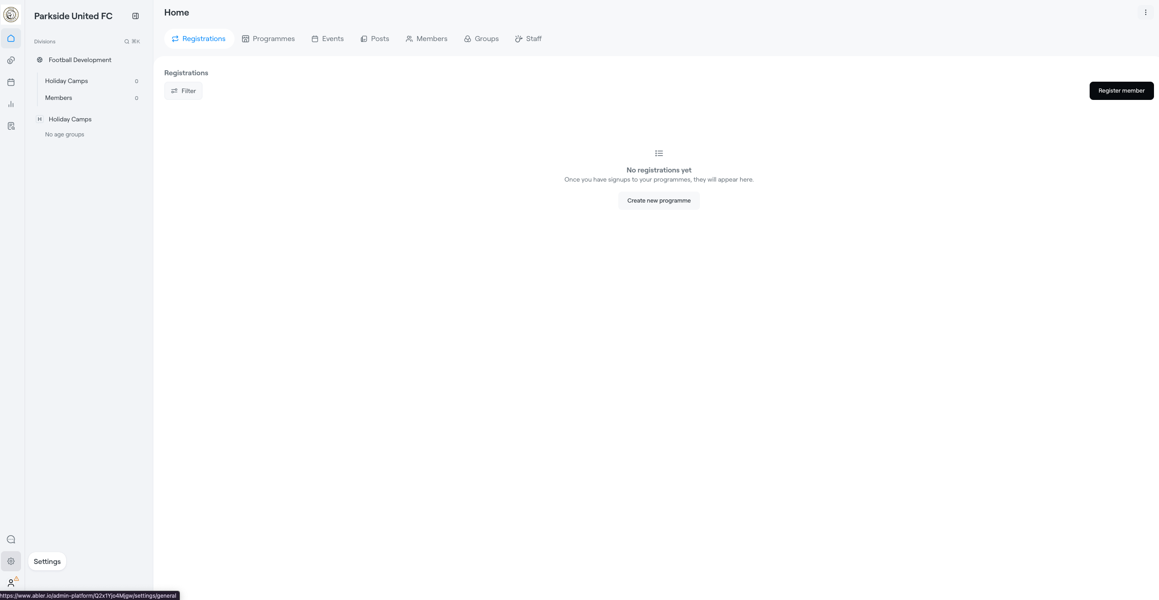Open the support chat icon
The image size is (1159, 600).
(11, 539)
